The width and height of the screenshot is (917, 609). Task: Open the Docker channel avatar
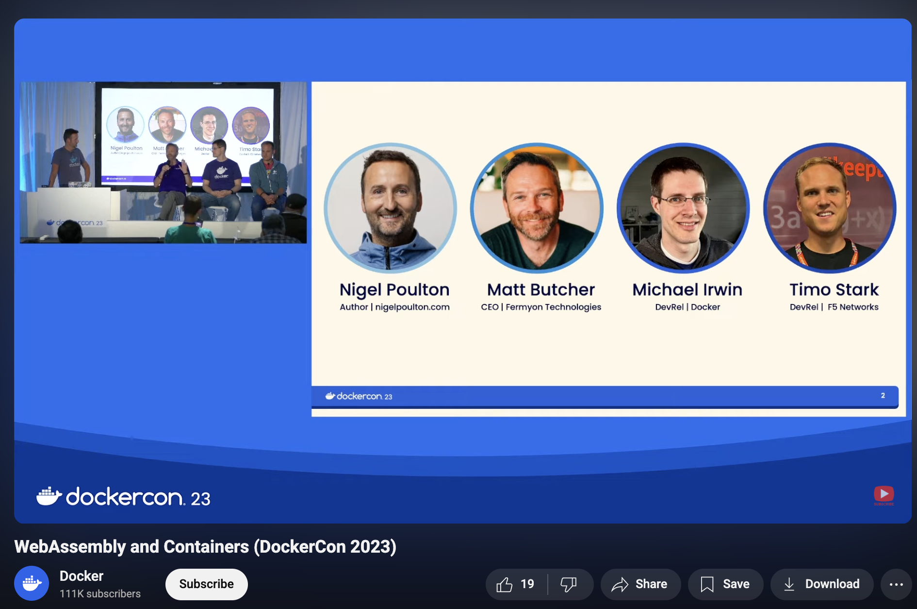[x=32, y=583]
